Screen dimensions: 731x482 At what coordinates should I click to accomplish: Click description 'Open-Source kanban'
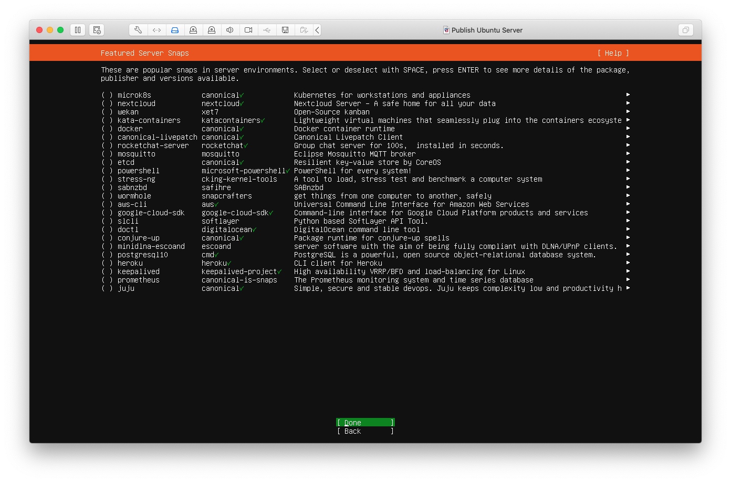(332, 112)
